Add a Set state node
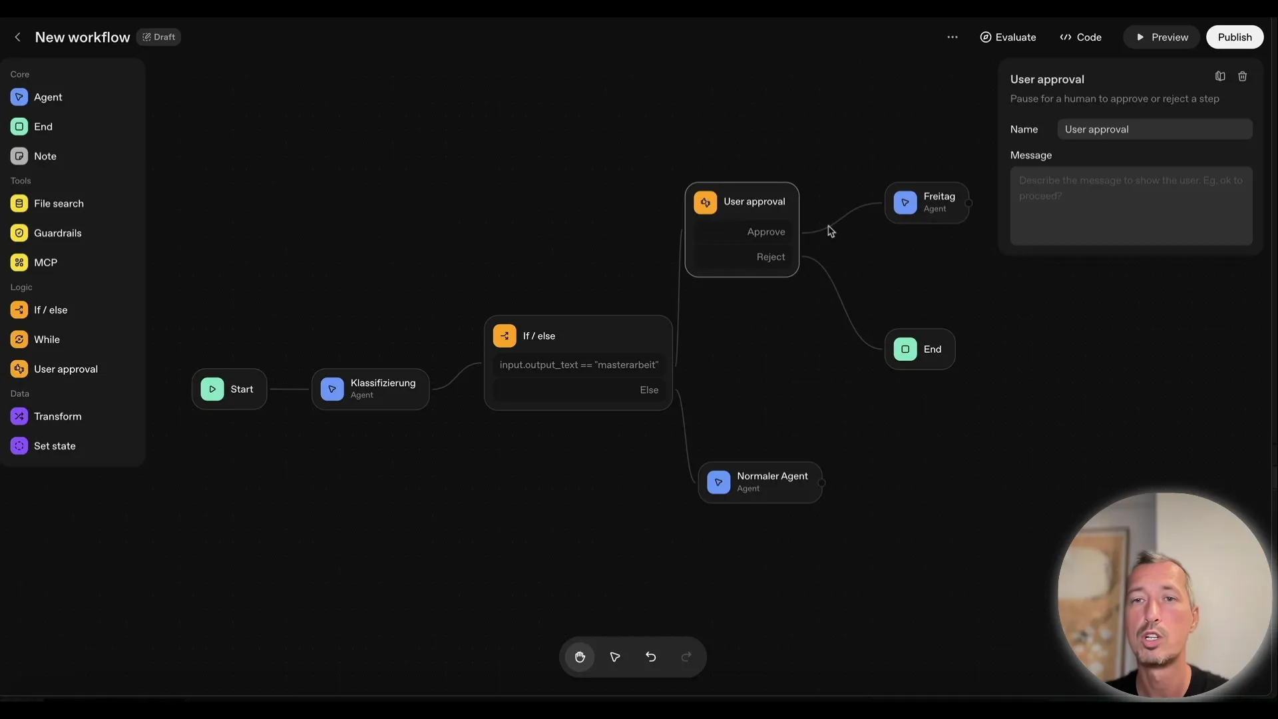 55,445
